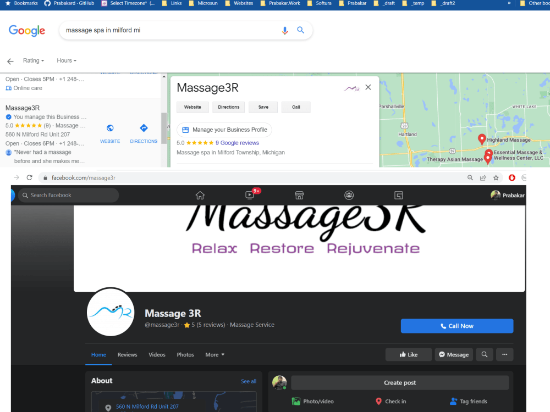The height and width of the screenshot is (412, 550).
Task: Open the Links bookmark folder
Action: (172, 3)
